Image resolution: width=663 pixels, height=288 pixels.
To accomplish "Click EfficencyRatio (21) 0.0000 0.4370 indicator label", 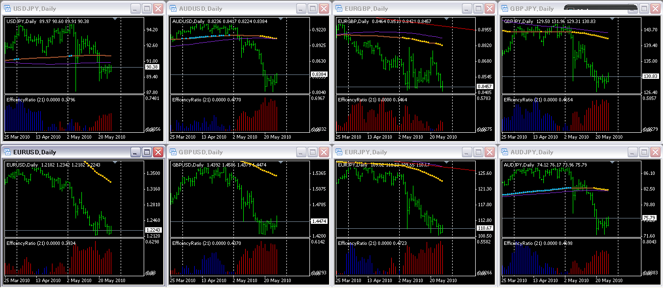I will pos(207,243).
